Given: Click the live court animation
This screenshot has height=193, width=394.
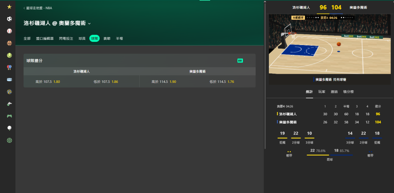Looking at the screenshot, I should coord(330,44).
